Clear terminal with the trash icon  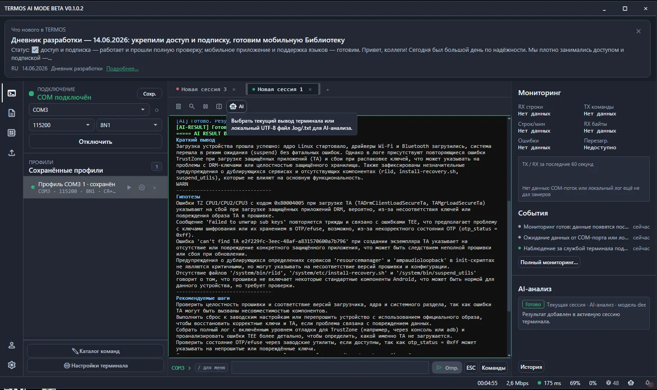click(x=178, y=106)
